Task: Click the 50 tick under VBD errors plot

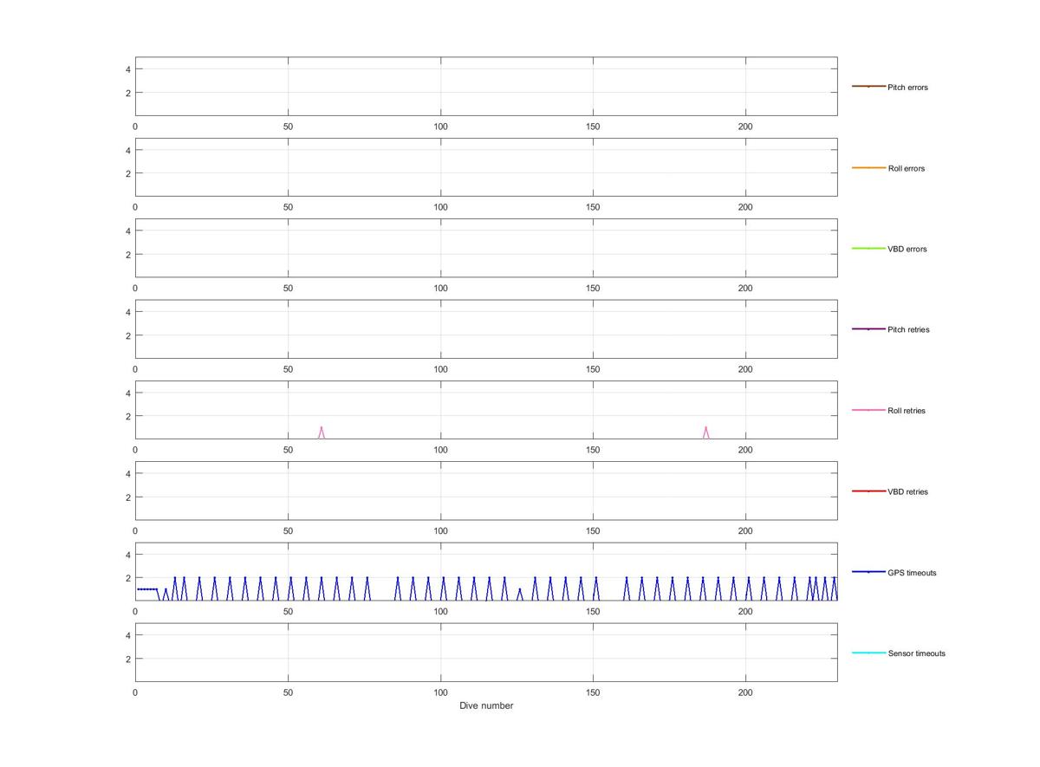Action: (288, 289)
